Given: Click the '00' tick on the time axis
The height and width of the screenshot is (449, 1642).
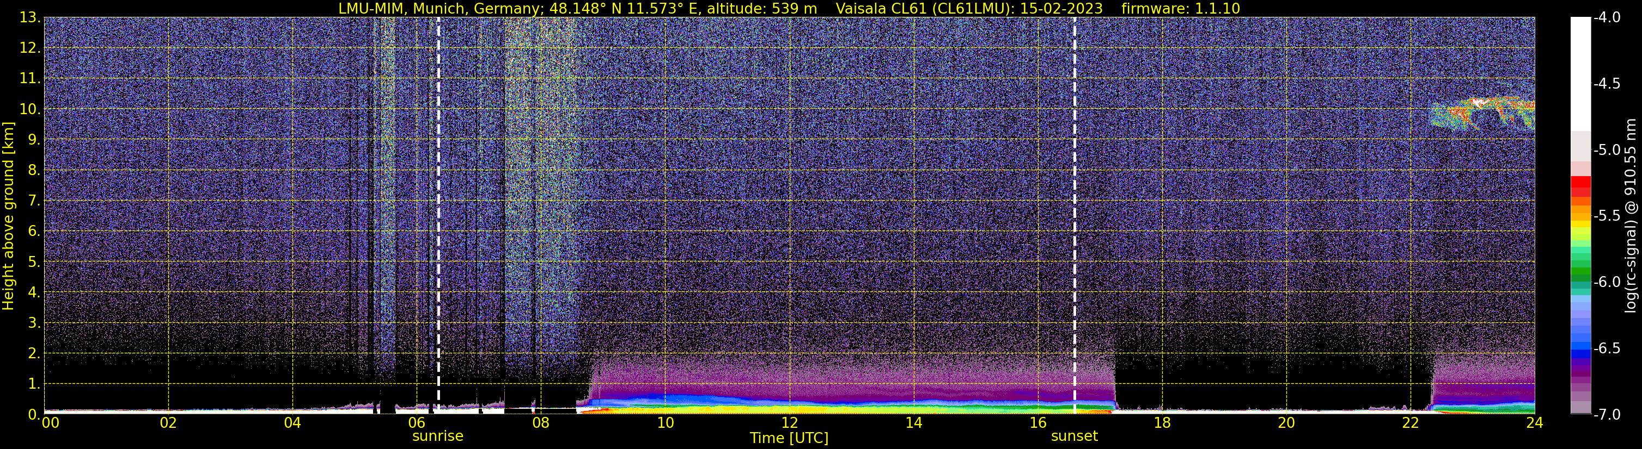Looking at the screenshot, I should (50, 423).
